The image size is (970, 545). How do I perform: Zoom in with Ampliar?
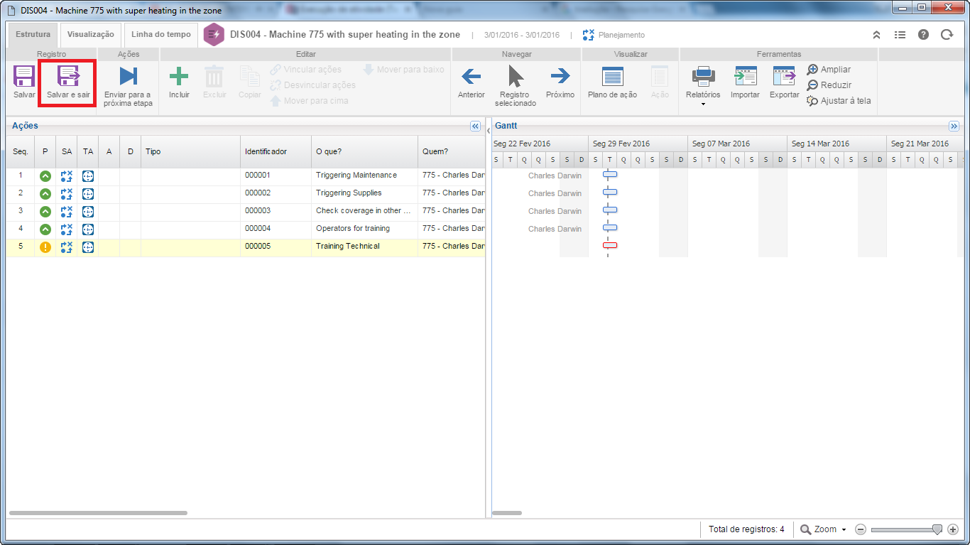coord(829,70)
